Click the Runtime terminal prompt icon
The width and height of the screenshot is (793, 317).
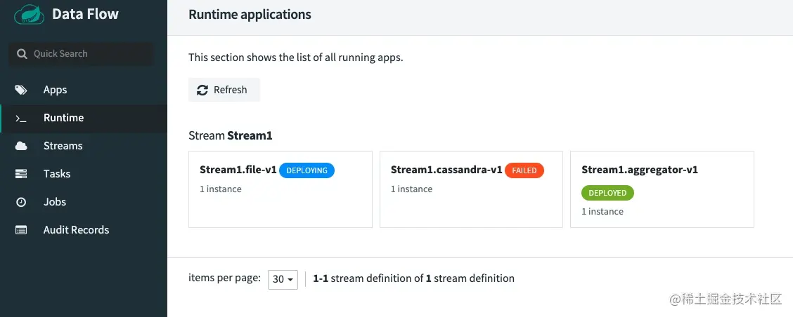click(x=21, y=118)
